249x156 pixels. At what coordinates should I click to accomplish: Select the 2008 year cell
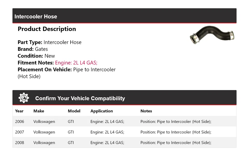[x=19, y=143]
